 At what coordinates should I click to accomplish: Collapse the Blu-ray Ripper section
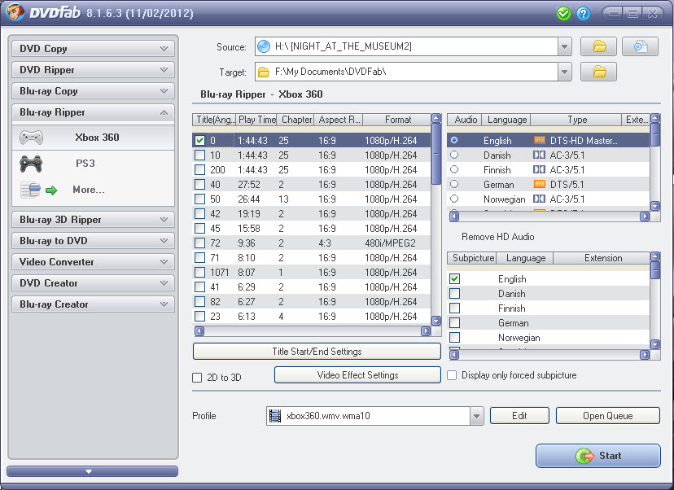click(93, 112)
